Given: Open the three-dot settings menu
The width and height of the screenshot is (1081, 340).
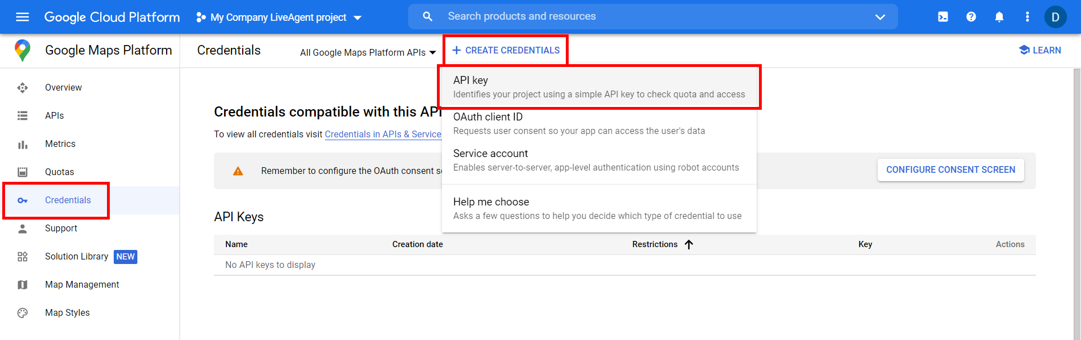Looking at the screenshot, I should pos(1028,17).
